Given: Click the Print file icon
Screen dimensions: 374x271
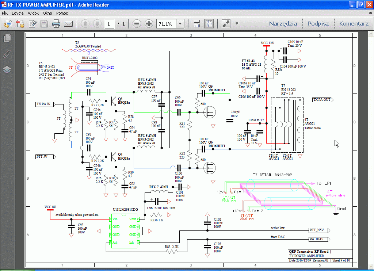Looking at the screenshot, I should (x=56, y=24).
